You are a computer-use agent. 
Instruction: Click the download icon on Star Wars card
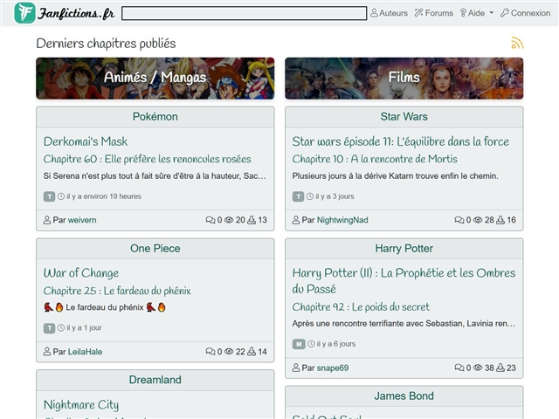pyautogui.click(x=500, y=220)
